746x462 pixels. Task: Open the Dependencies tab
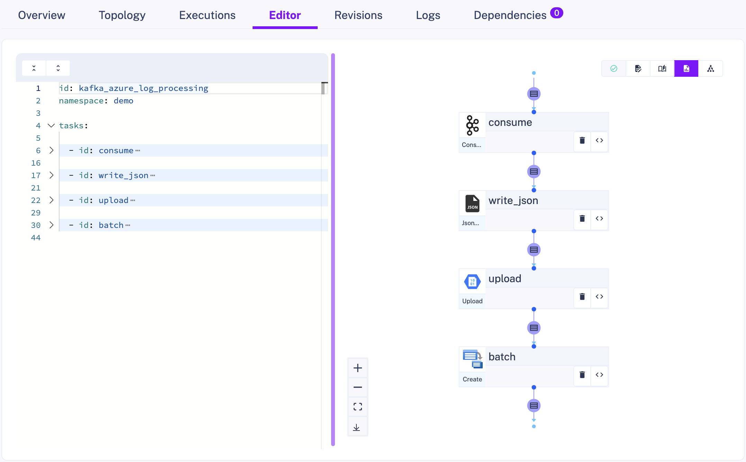(x=509, y=15)
